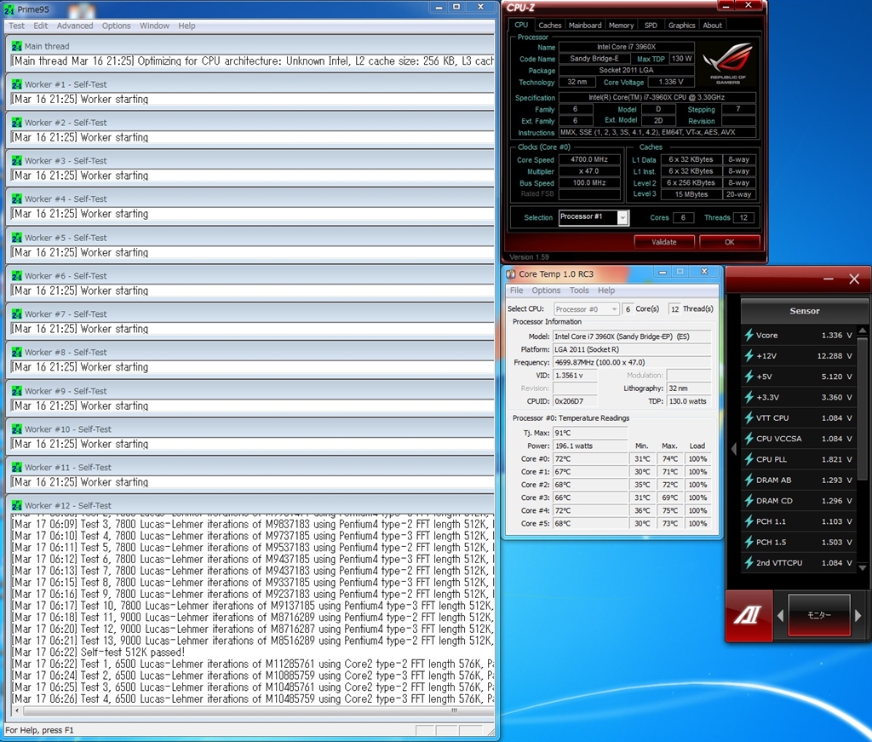The image size is (872, 742).
Task: Go to the Memory tab in CPU-Z
Action: click(x=621, y=26)
